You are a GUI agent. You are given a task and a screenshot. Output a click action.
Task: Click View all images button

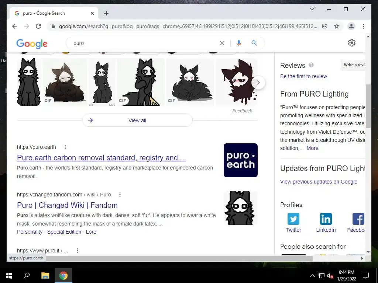137,120
